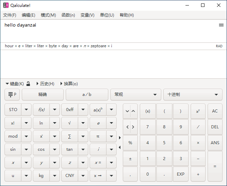The height and width of the screenshot is (186, 227).
Task: Click the left-pointing keypad panel arrow
Action: [120, 147]
